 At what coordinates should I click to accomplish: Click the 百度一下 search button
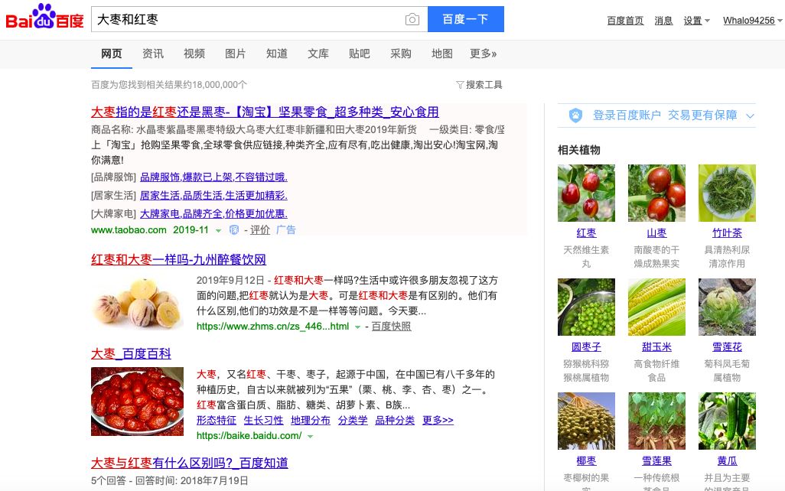click(466, 19)
